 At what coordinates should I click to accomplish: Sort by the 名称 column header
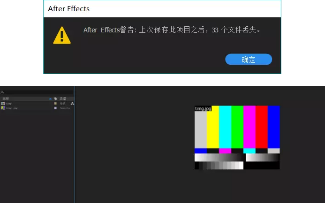pyautogui.click(x=6, y=98)
